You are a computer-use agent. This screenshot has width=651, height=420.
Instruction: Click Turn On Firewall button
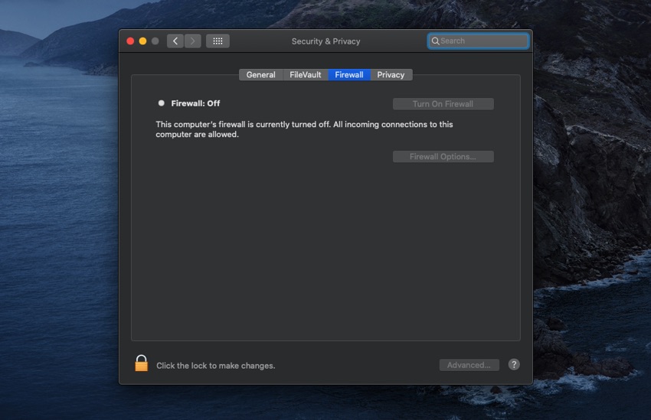tap(443, 104)
